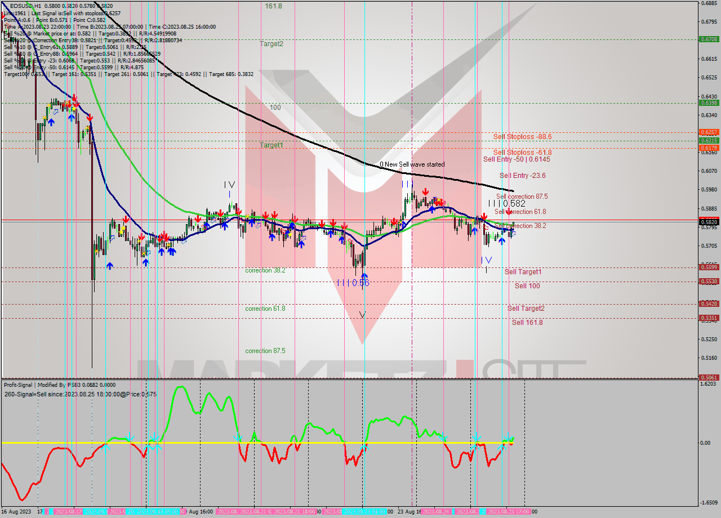The height and width of the screenshot is (518, 721).
Task: Click the green '100' level label
Action: [275, 107]
